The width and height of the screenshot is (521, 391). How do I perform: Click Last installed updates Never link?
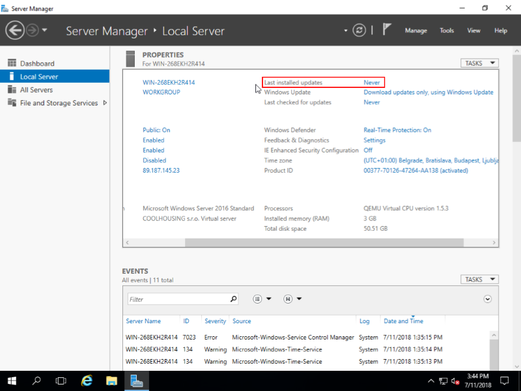click(371, 83)
